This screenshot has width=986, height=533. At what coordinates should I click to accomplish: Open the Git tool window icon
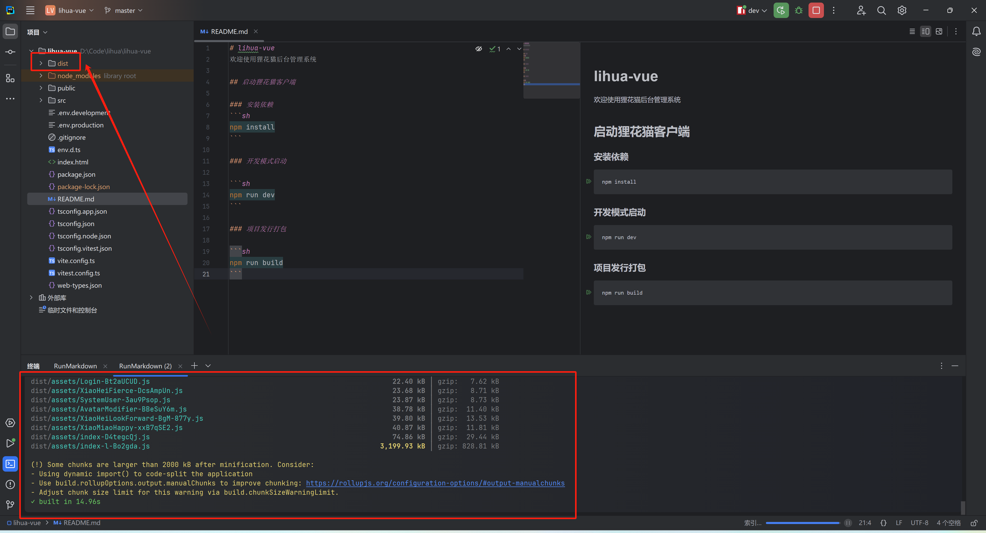[x=10, y=505]
